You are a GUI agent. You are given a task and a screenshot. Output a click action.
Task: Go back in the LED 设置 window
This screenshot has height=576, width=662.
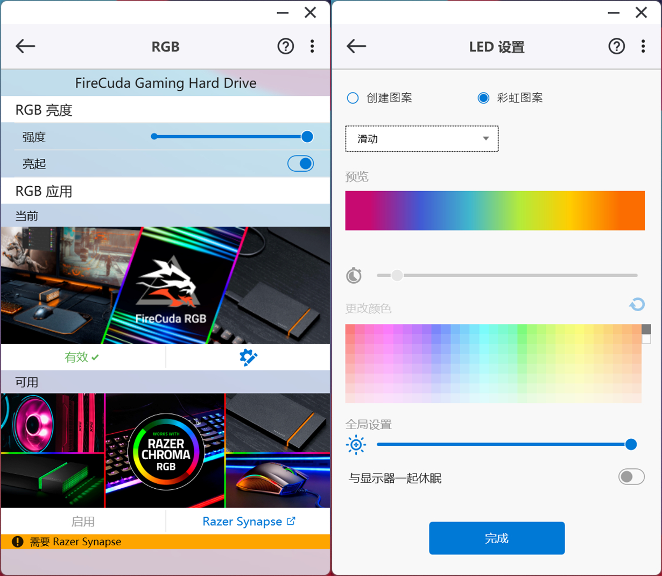tap(356, 46)
